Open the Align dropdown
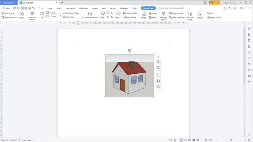This screenshot has width=253, height=142. click(153, 17)
